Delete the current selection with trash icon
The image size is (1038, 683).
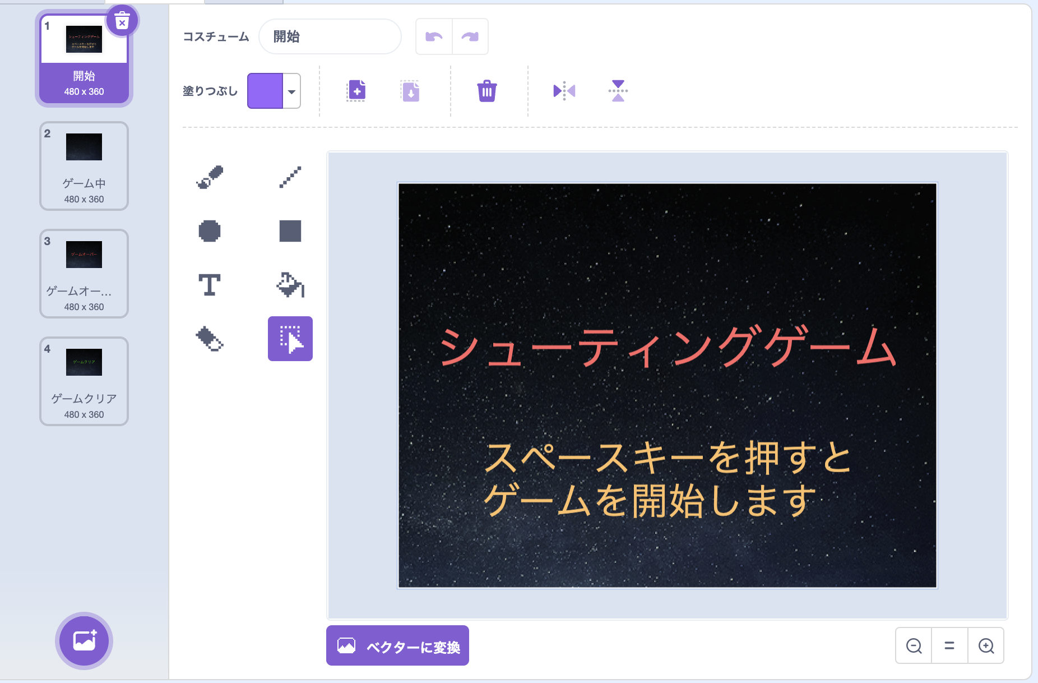pos(486,90)
